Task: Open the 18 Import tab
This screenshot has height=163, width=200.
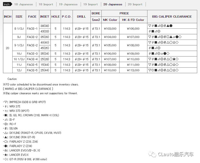Action: pyautogui.click(x=46, y=4)
